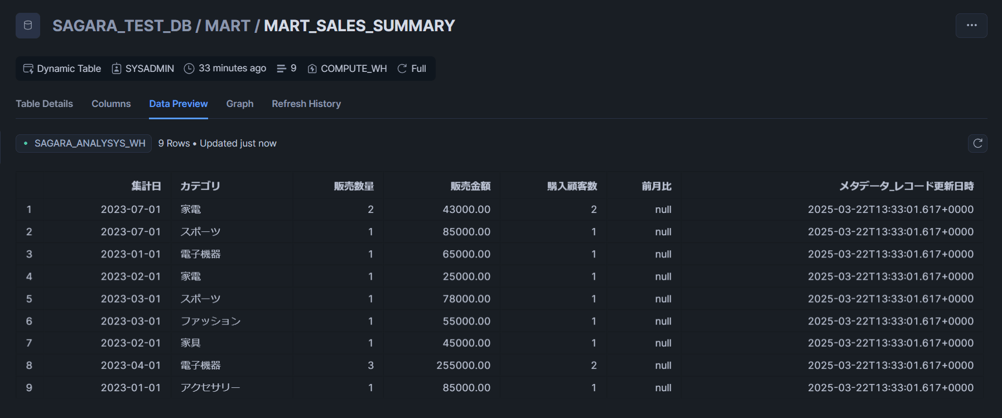Click the database icon beside SAGARA_TEST_DB
Image resolution: width=1002 pixels, height=418 pixels.
coord(28,26)
